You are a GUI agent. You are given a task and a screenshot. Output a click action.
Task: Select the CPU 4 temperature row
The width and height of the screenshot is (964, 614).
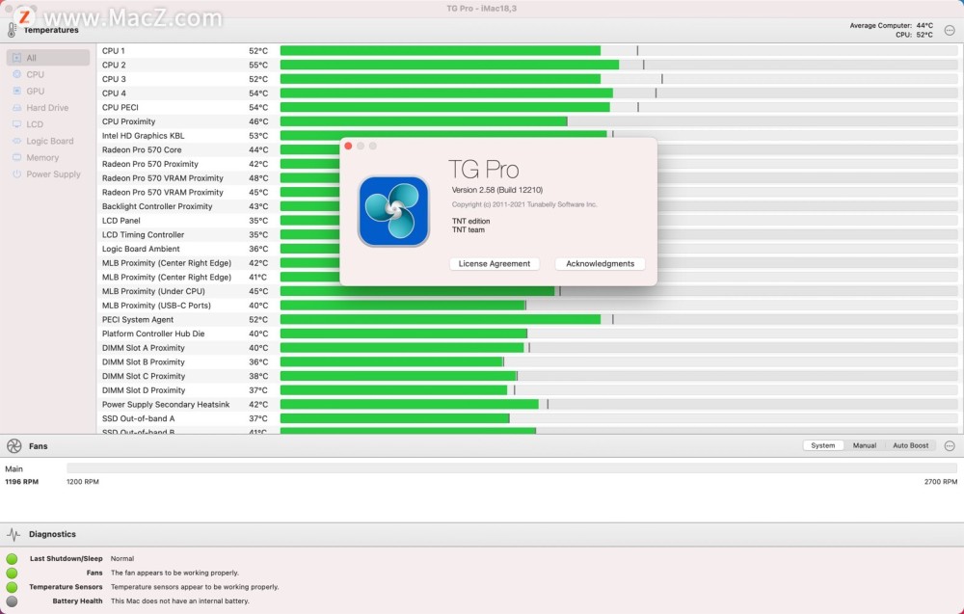click(530, 93)
